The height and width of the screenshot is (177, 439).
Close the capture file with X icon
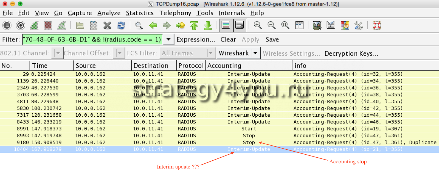tap(107, 25)
